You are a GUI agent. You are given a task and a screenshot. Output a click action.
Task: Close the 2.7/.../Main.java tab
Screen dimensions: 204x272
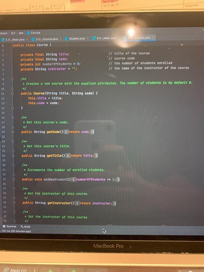pyautogui.click(x=27, y=40)
